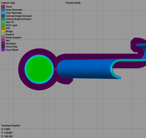Click the Bridge label text
The height and width of the screenshot is (138, 146).
coord(9,31)
